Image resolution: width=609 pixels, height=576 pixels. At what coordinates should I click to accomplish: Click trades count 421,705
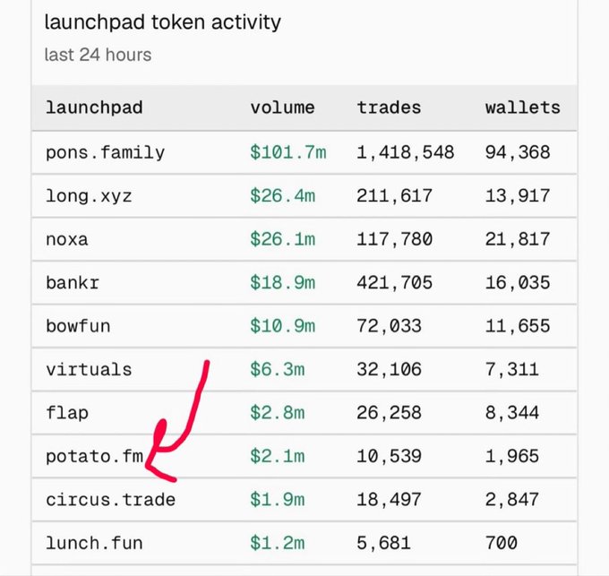point(394,283)
